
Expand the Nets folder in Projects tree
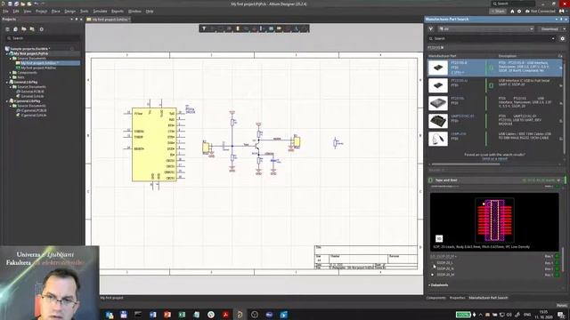click(x=11, y=77)
